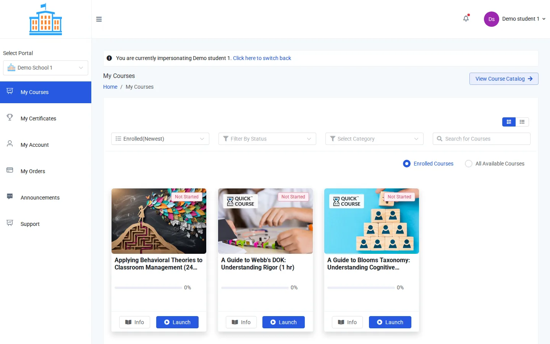The image size is (550, 344).
Task: Switch to grid view icon
Action: click(x=509, y=122)
